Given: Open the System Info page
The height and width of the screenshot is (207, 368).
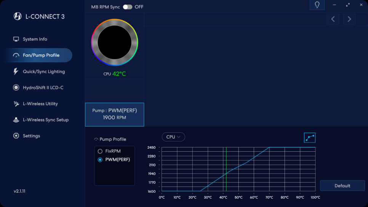Looking at the screenshot, I should 35,39.
